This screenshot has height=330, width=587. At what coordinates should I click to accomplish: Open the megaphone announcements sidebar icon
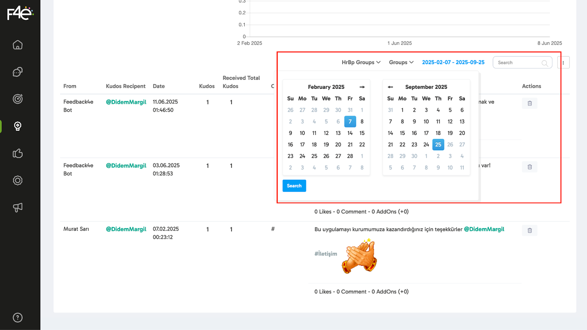(18, 208)
